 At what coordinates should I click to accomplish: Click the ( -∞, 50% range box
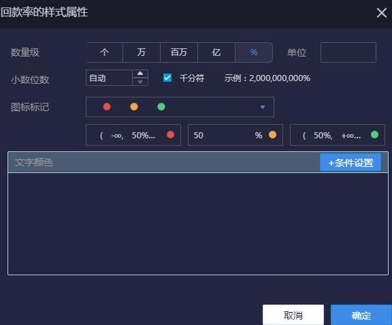pyautogui.click(x=133, y=135)
